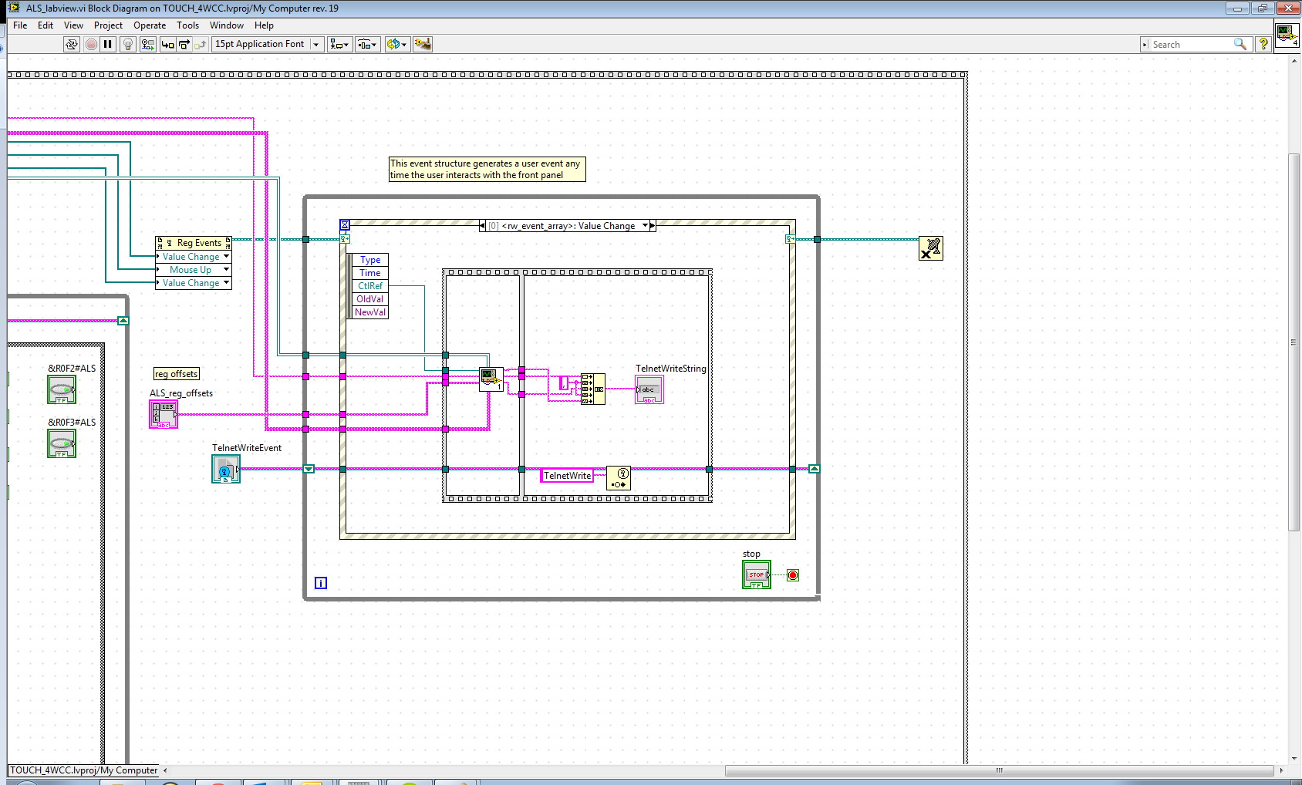
Task: Open the Operate menu
Action: (150, 25)
